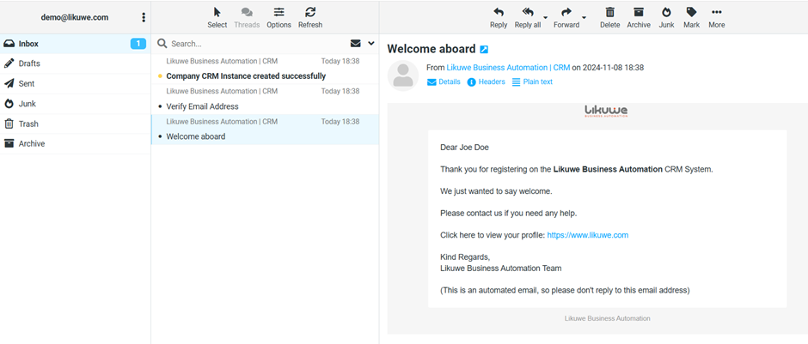Expand the Reply all dropdown arrow

pyautogui.click(x=546, y=18)
